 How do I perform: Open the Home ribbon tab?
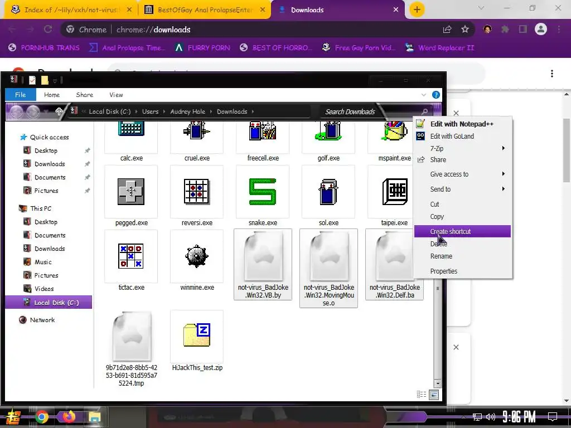pyautogui.click(x=52, y=95)
